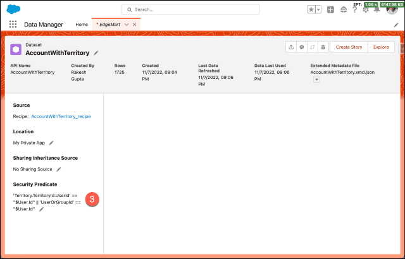This screenshot has height=259, width=405.
Task: Click the upload dataset icon button
Action: [x=290, y=47]
